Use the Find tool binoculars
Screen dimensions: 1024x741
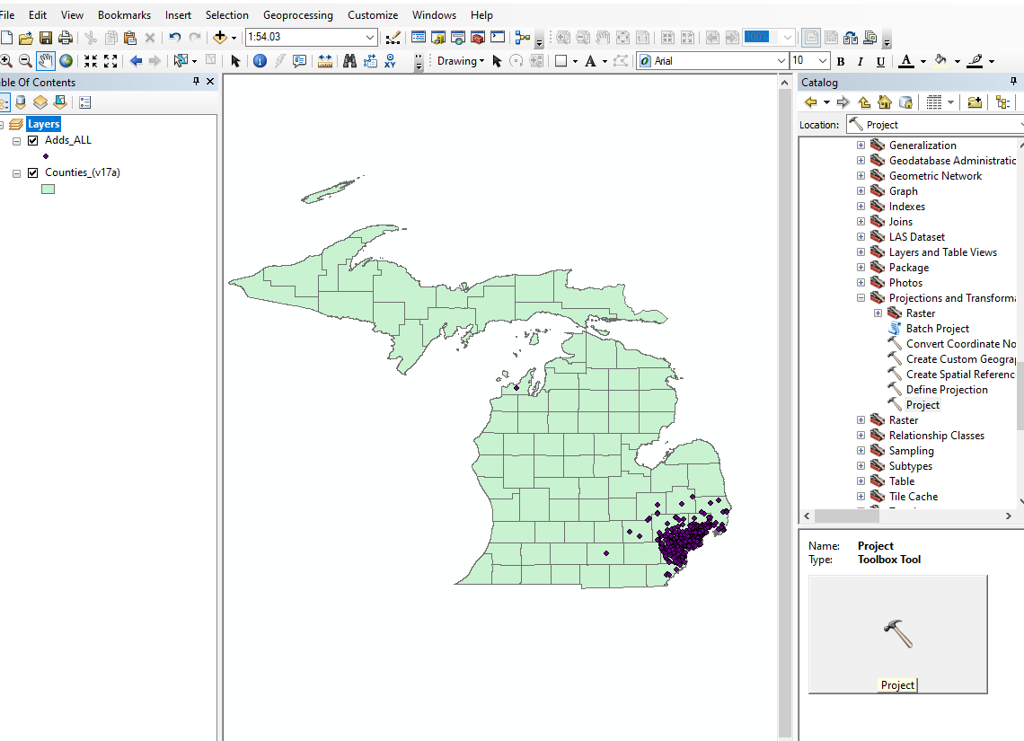(x=349, y=60)
